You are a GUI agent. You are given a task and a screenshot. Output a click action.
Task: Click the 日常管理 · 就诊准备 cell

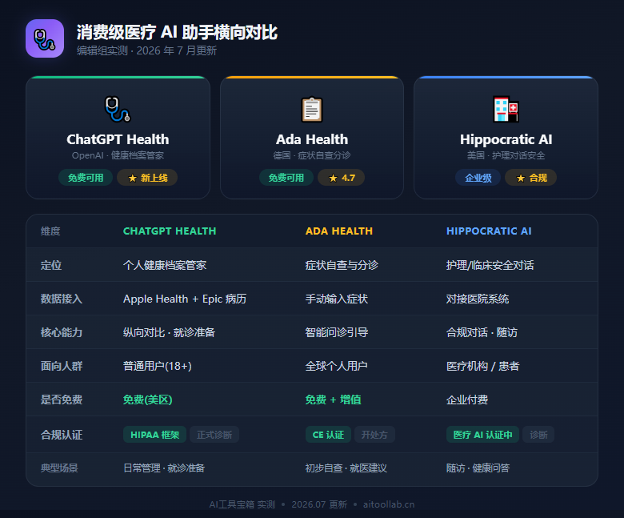click(164, 468)
